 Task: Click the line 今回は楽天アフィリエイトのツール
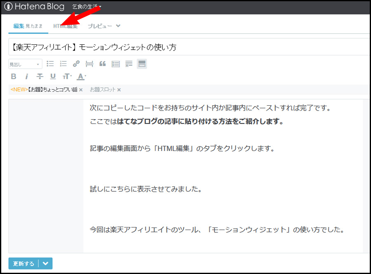point(217,230)
